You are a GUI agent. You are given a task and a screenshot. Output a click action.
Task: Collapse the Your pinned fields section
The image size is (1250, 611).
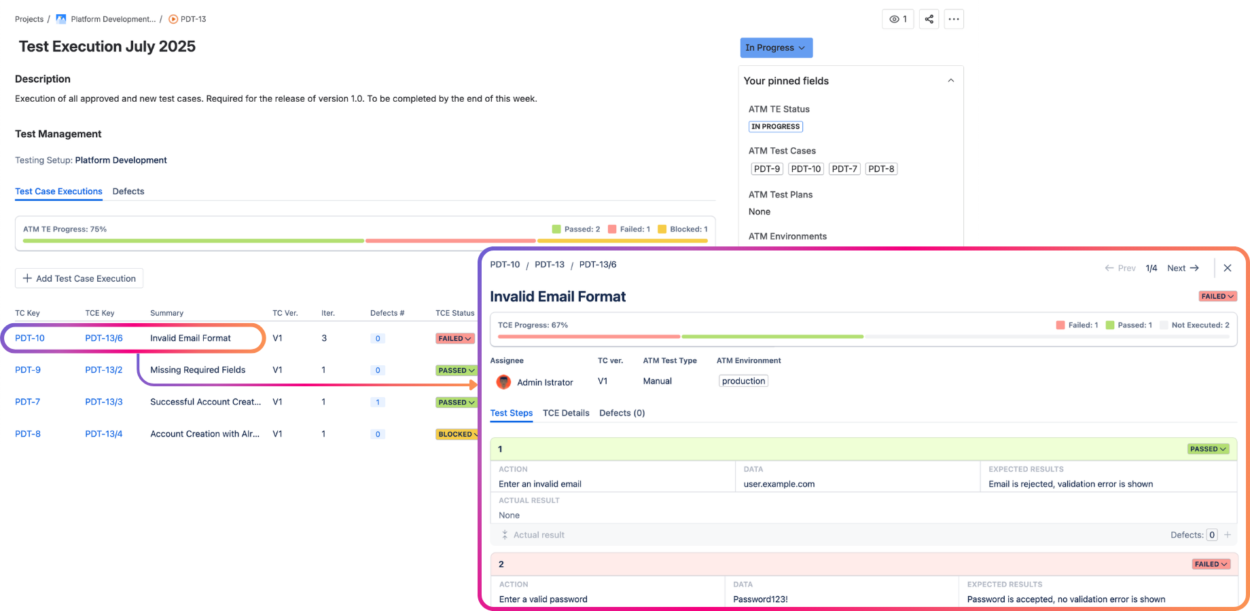(x=951, y=80)
